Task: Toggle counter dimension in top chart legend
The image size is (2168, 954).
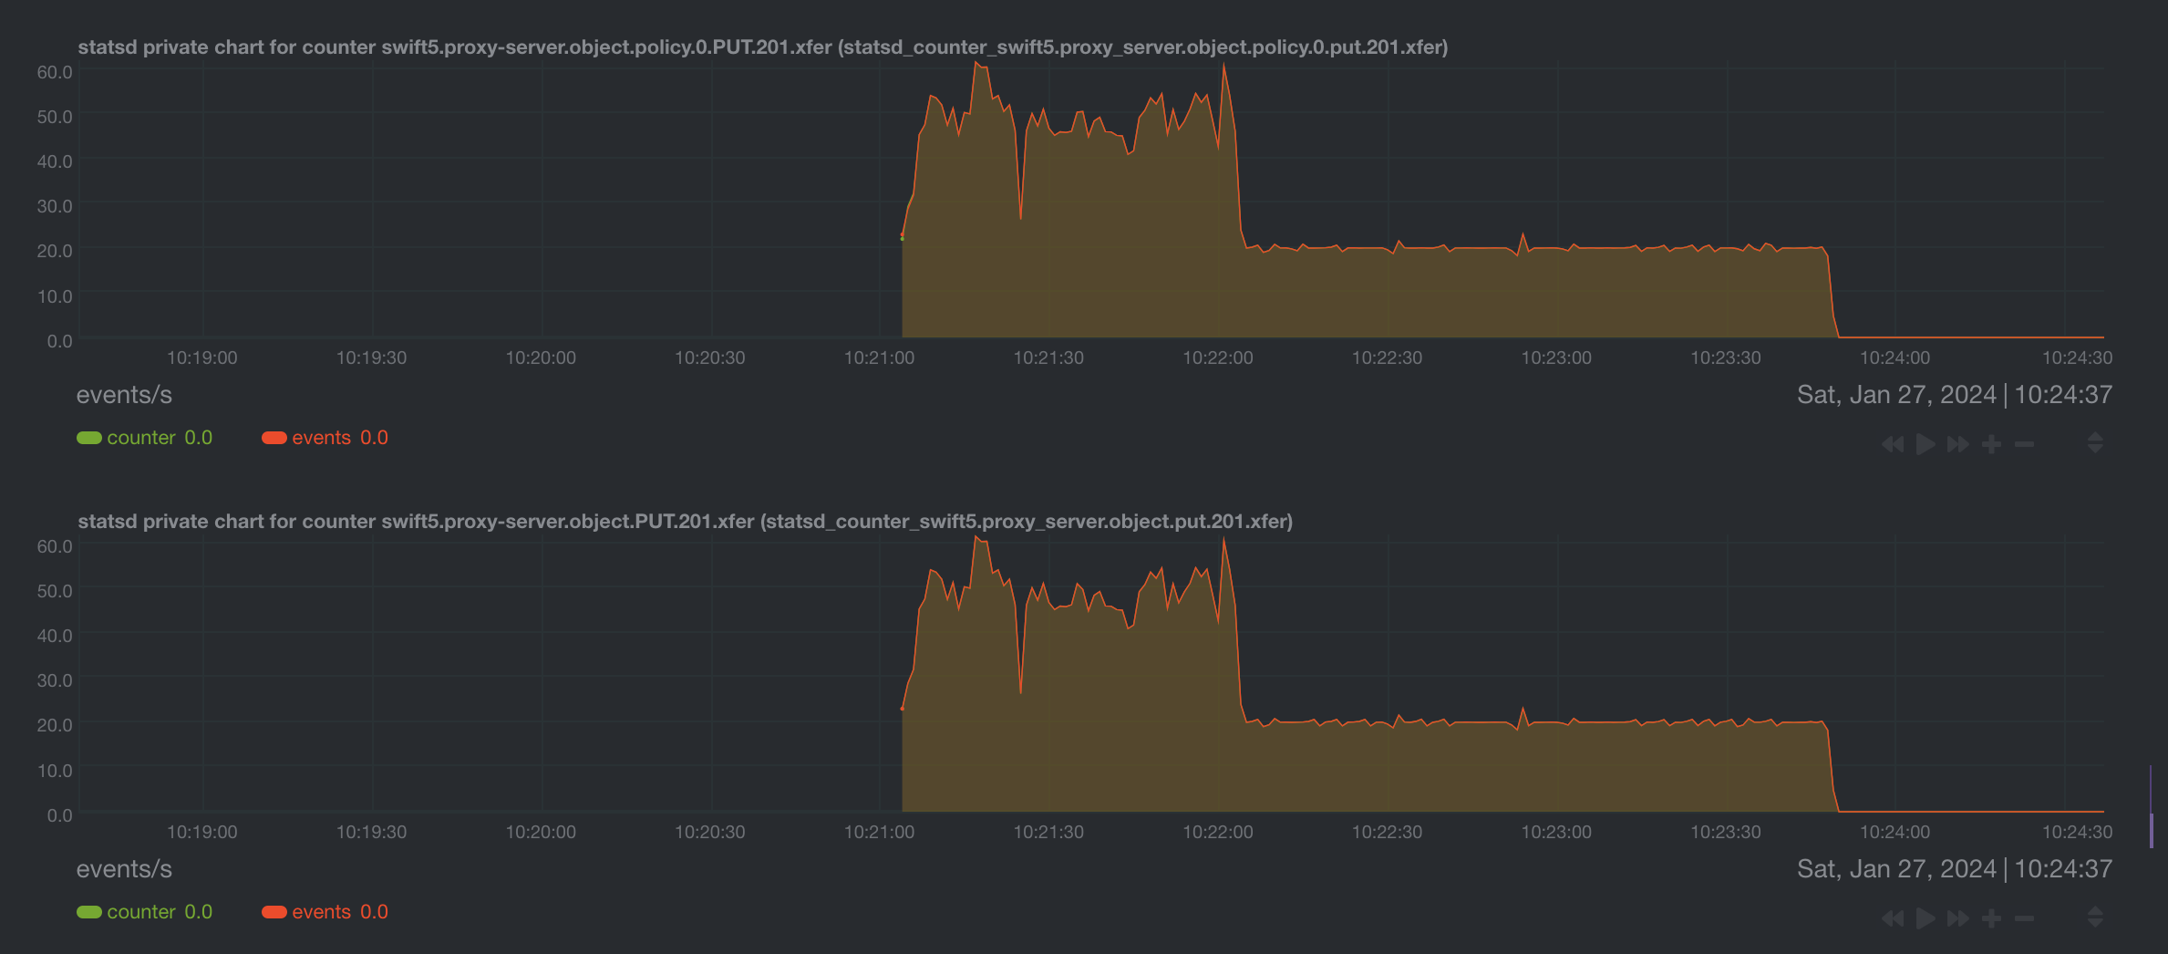Action: 145,438
